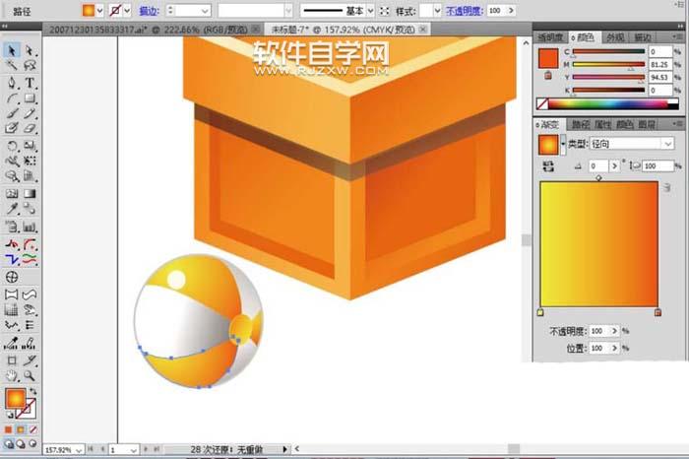Switch to 20071230135833317.ai document tab
Image resolution: width=689 pixels, height=459 pixels.
click(x=148, y=30)
